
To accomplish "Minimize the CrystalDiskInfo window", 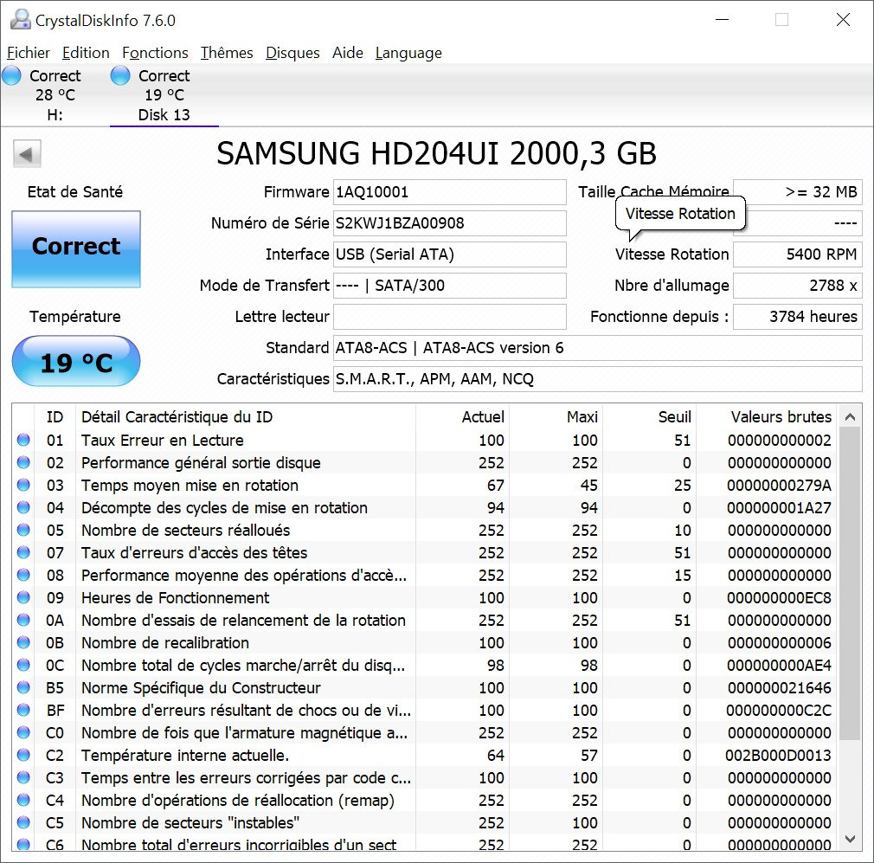I will click(723, 20).
